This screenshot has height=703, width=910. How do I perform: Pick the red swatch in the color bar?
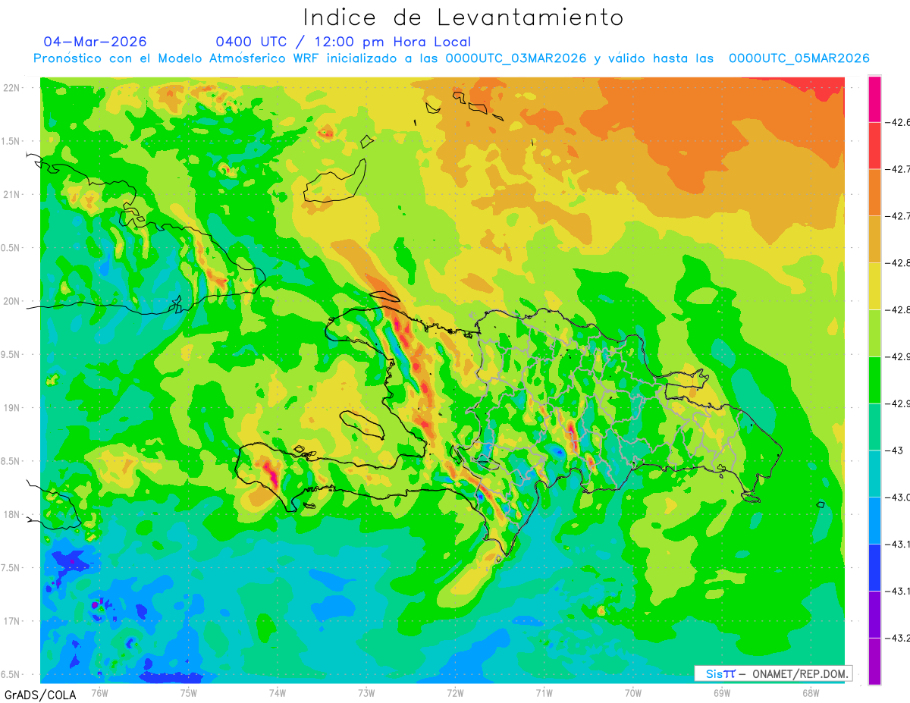[x=874, y=146]
